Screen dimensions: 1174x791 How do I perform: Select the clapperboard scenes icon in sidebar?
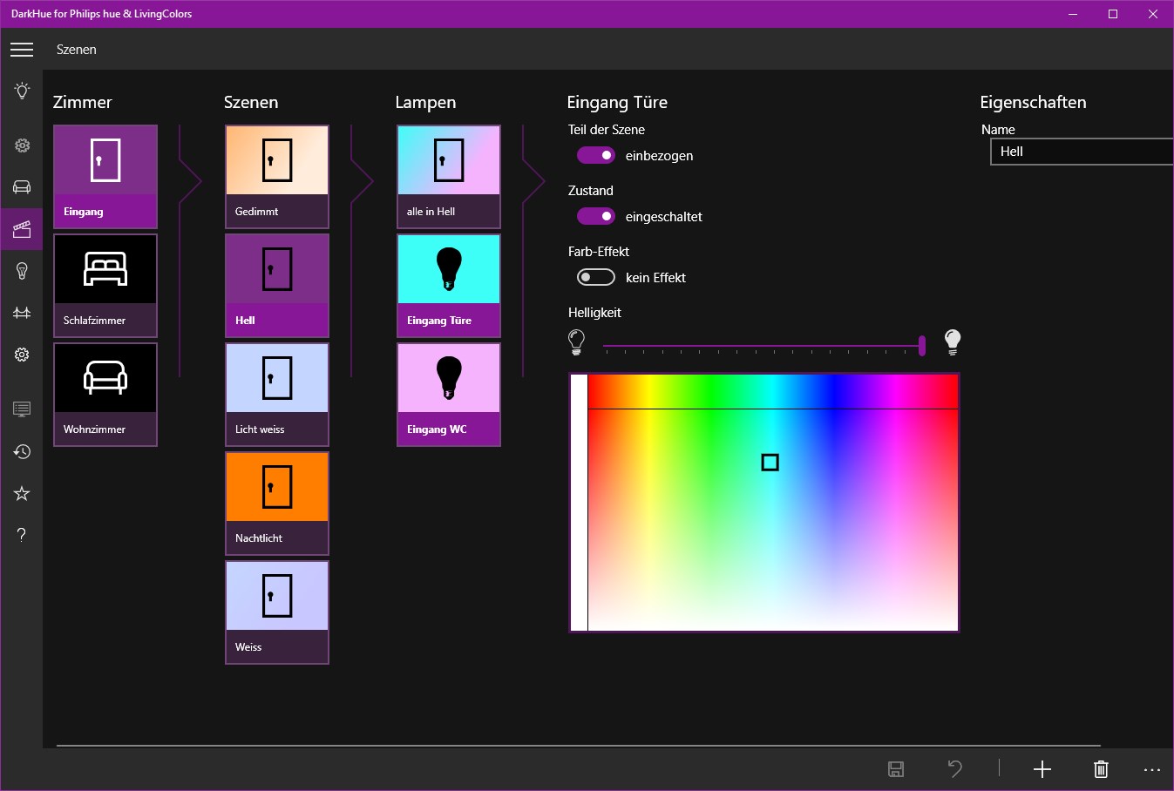coord(22,229)
